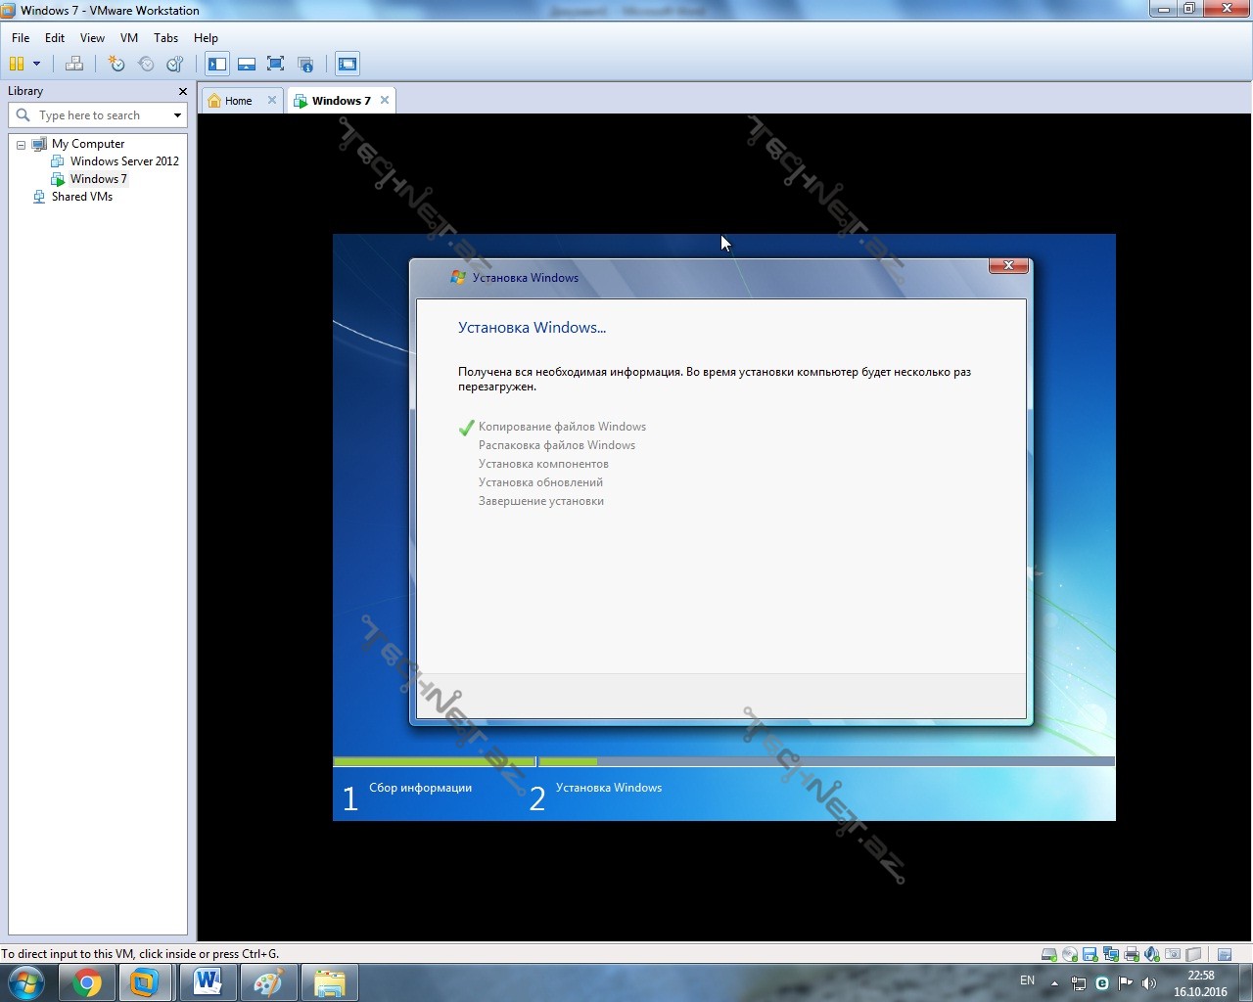Click the CD/DVD device status icon
This screenshot has width=1253, height=1002.
coord(1070,954)
